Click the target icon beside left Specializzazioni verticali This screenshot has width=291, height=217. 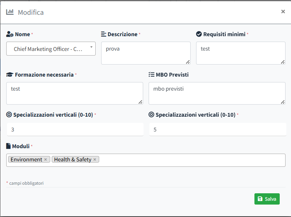pyautogui.click(x=9, y=115)
